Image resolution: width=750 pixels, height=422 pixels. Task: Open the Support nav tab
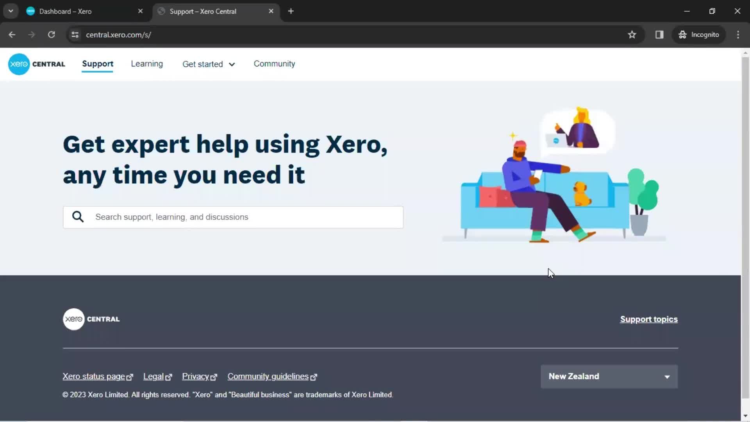(98, 64)
